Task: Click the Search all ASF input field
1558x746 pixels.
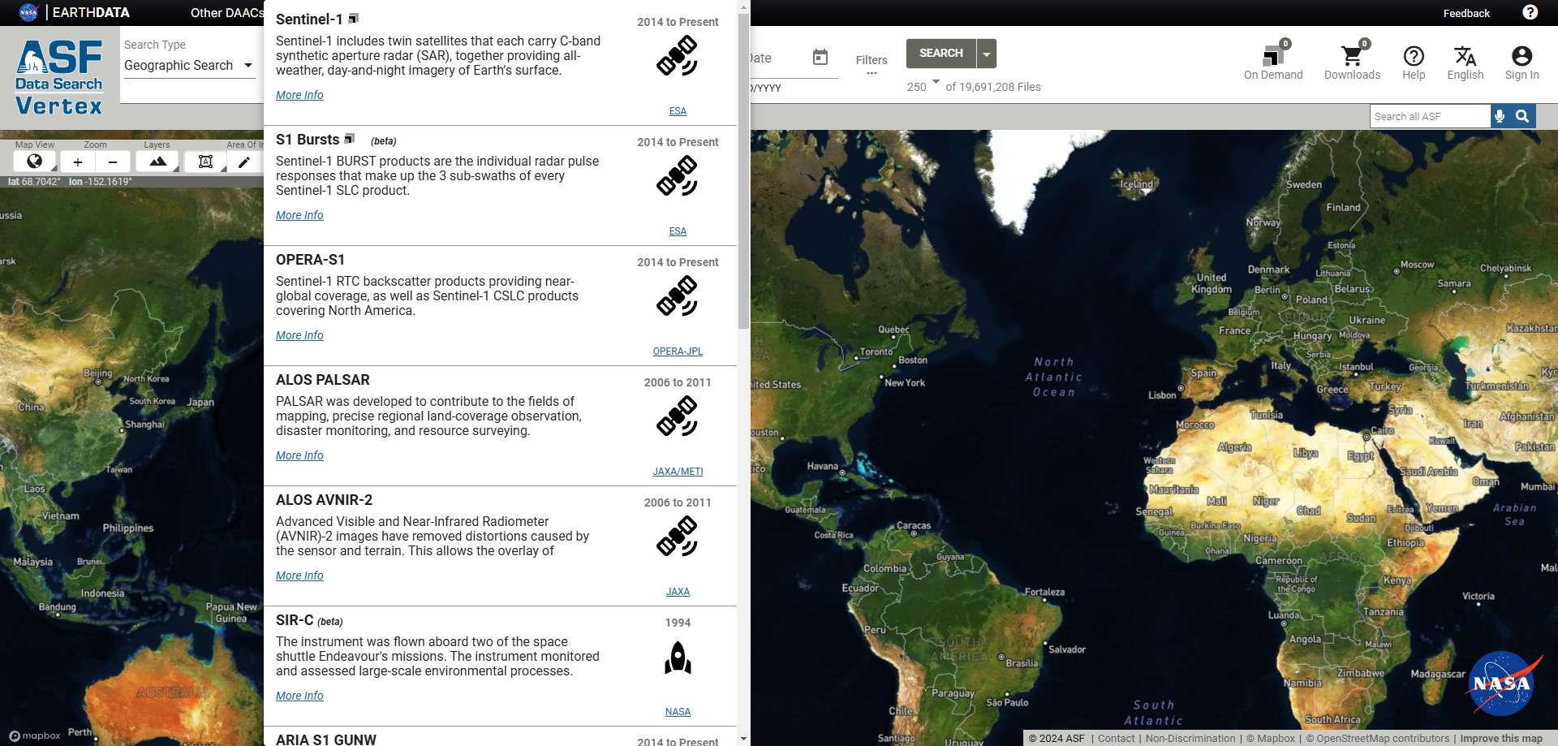Action: [x=1430, y=116]
